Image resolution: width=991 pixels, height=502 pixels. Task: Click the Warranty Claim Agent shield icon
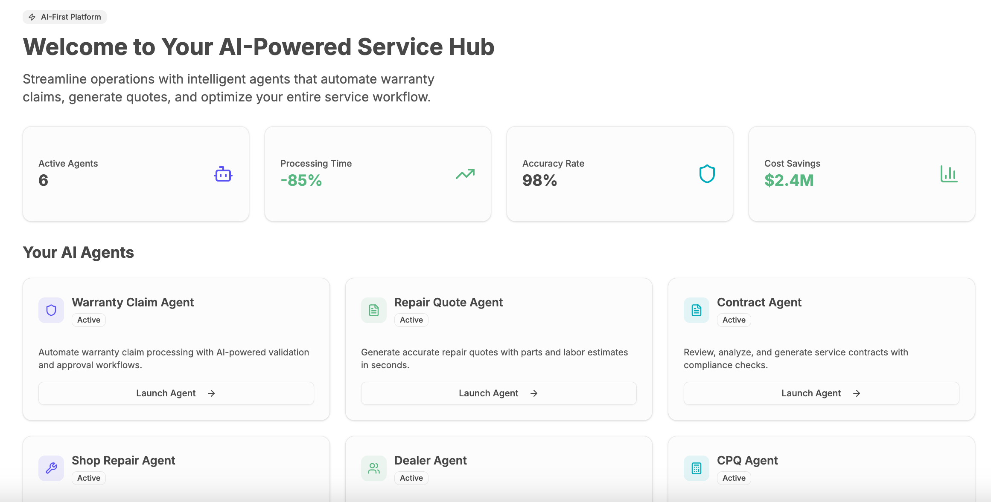[x=51, y=310]
